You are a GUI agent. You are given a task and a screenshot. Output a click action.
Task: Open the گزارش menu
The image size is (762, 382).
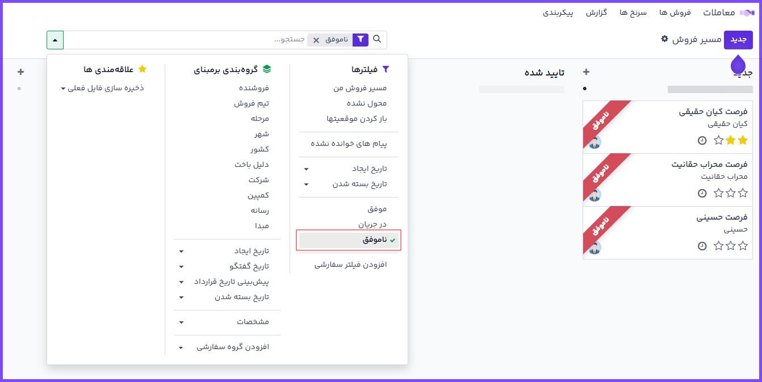click(597, 12)
